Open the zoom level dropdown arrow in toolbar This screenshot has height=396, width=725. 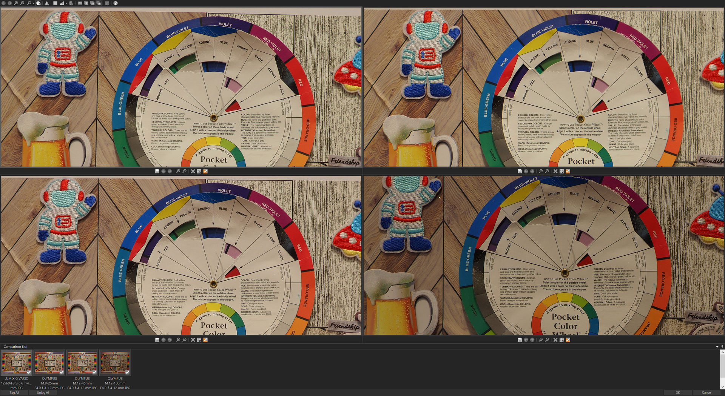click(33, 3)
